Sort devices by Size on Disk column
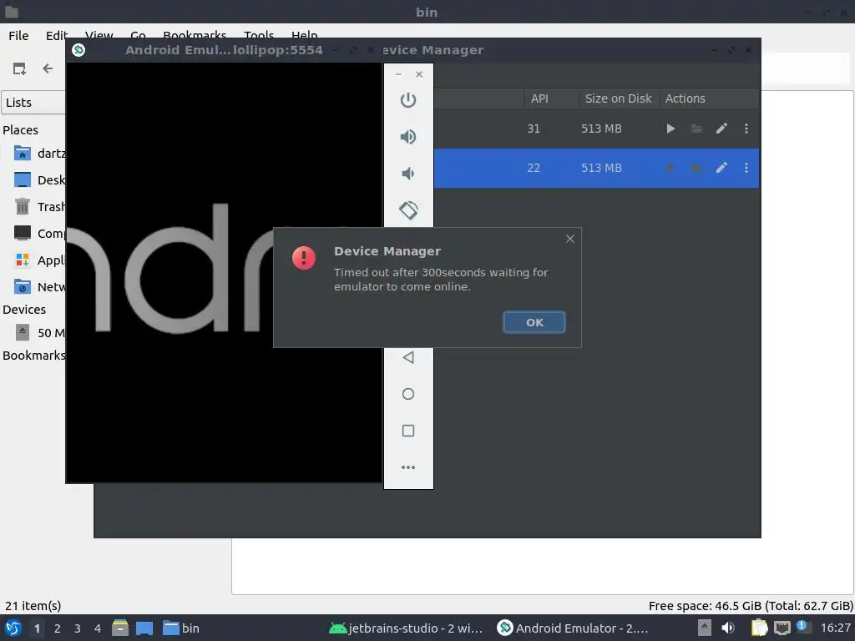Image resolution: width=855 pixels, height=641 pixels. click(x=618, y=98)
